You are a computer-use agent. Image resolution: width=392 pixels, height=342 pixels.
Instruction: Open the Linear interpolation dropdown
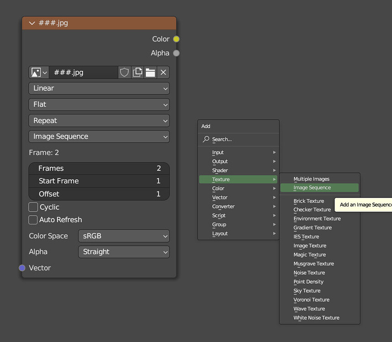[99, 88]
